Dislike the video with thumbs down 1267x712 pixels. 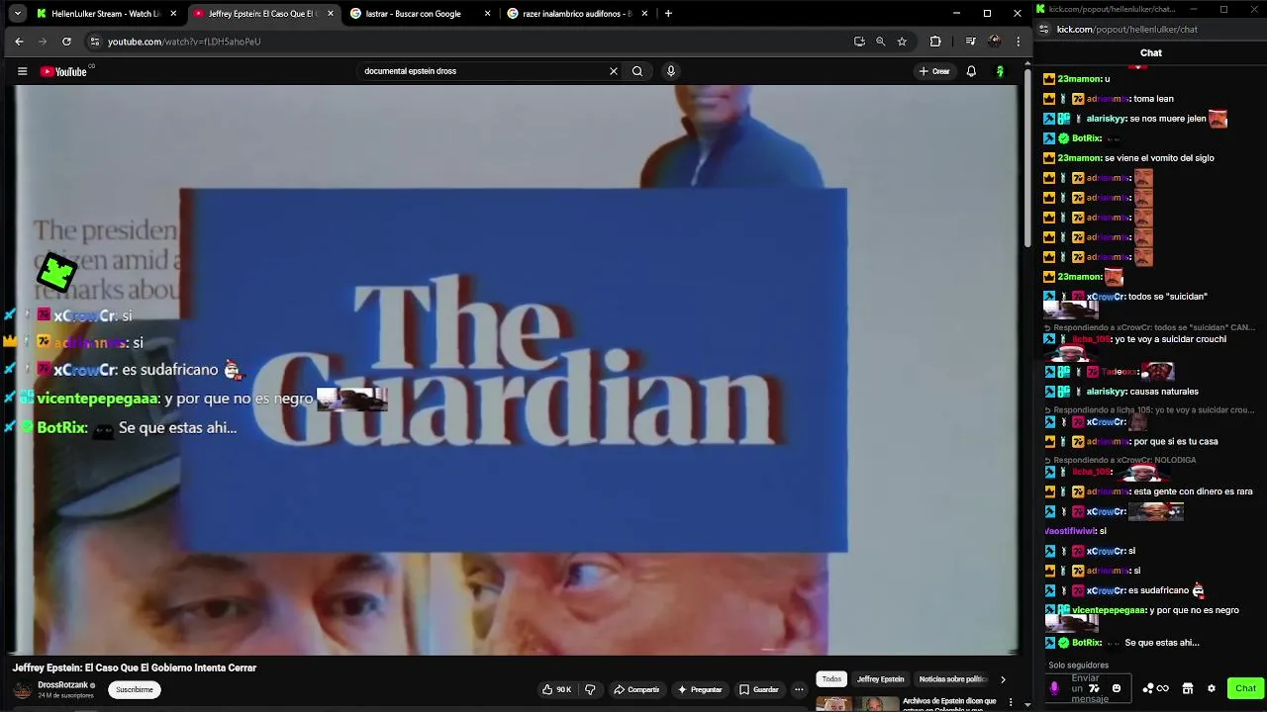[590, 689]
